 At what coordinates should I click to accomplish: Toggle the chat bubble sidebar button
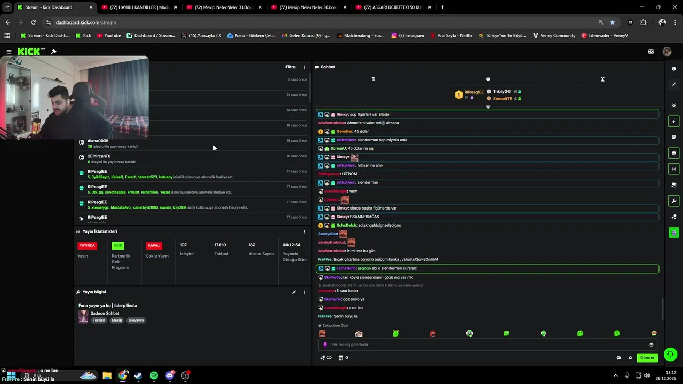pyautogui.click(x=674, y=153)
